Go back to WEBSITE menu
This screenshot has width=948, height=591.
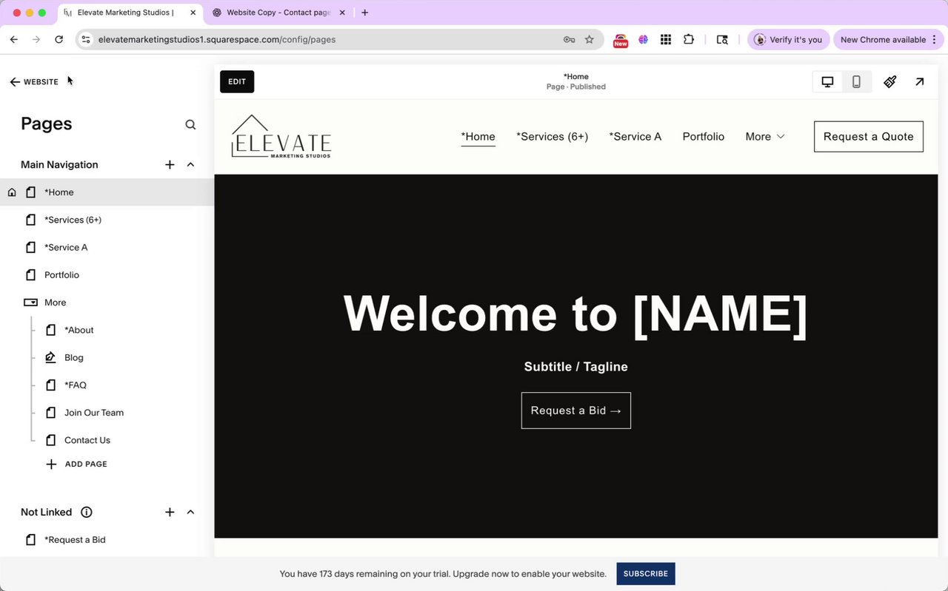34,82
